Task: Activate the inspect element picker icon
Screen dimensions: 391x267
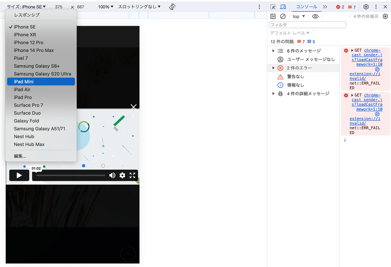Action: (x=273, y=7)
